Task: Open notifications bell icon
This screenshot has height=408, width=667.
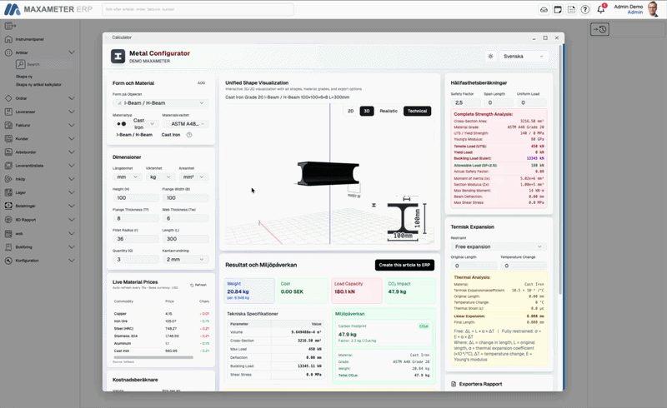Action: pyautogui.click(x=600, y=9)
